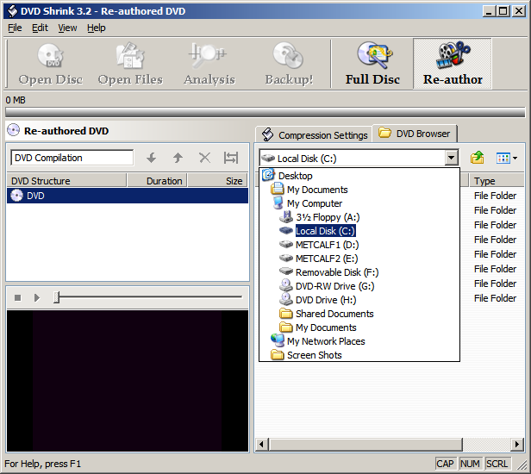531x474 pixels.
Task: Click the browser scrollbar left arrow
Action: point(261,444)
